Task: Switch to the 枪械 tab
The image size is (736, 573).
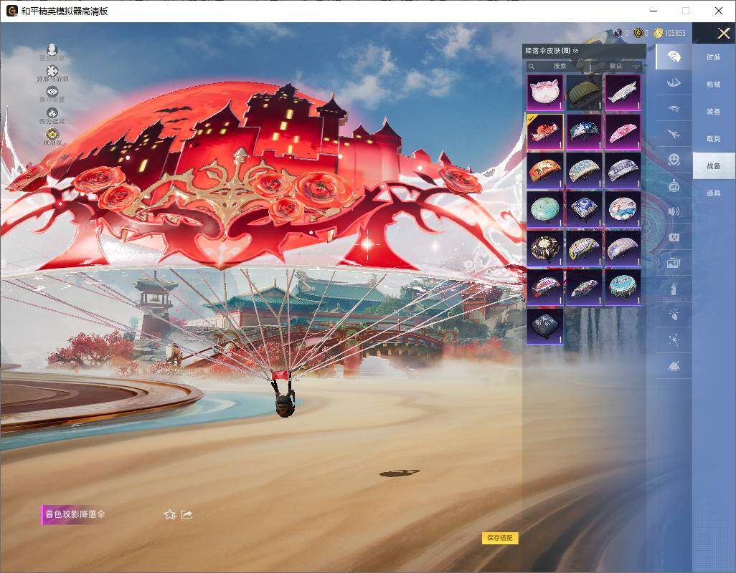Action: 713,85
